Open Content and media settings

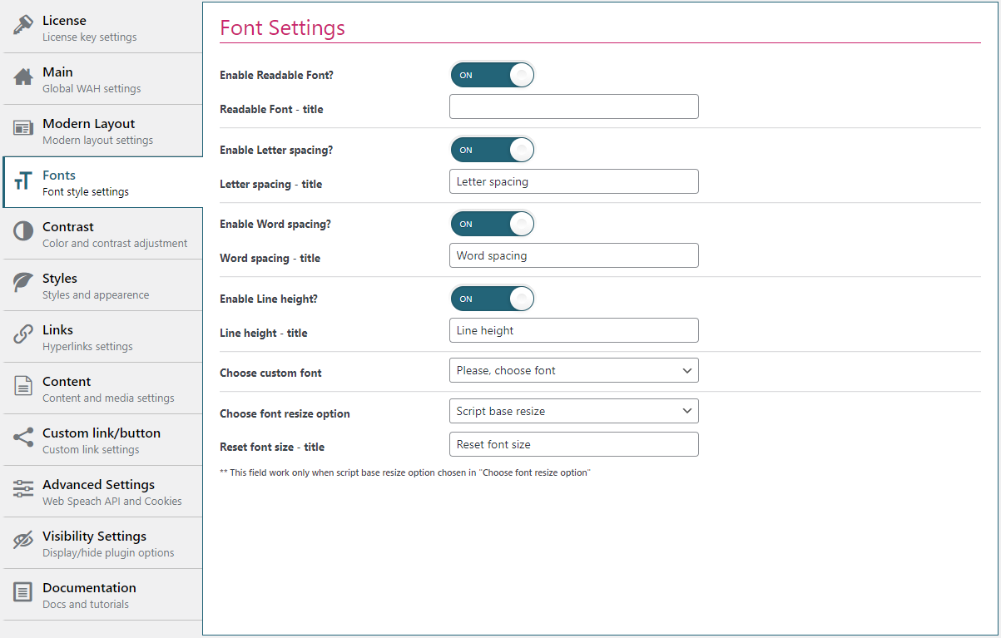click(102, 388)
